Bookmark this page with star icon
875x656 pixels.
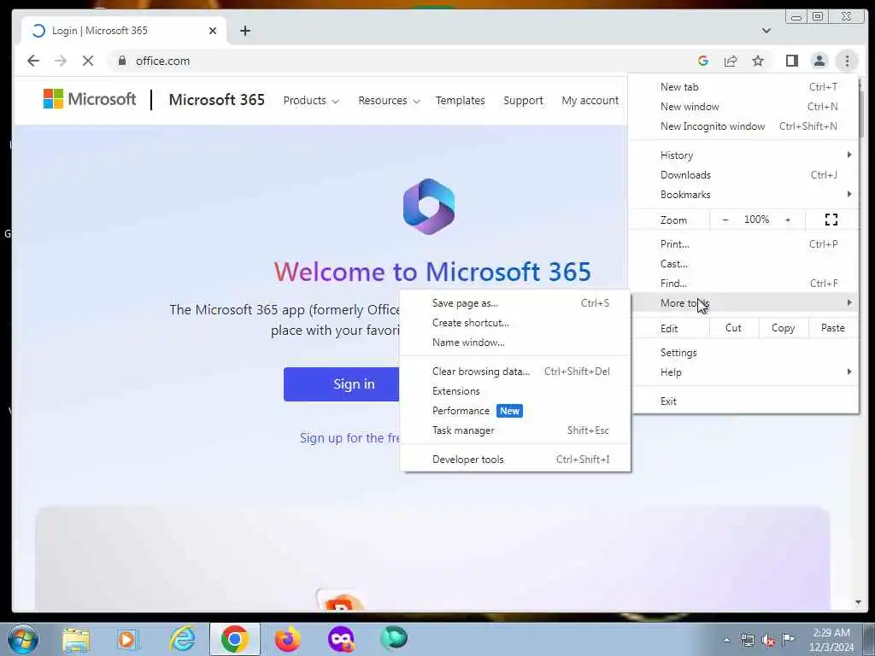click(758, 61)
